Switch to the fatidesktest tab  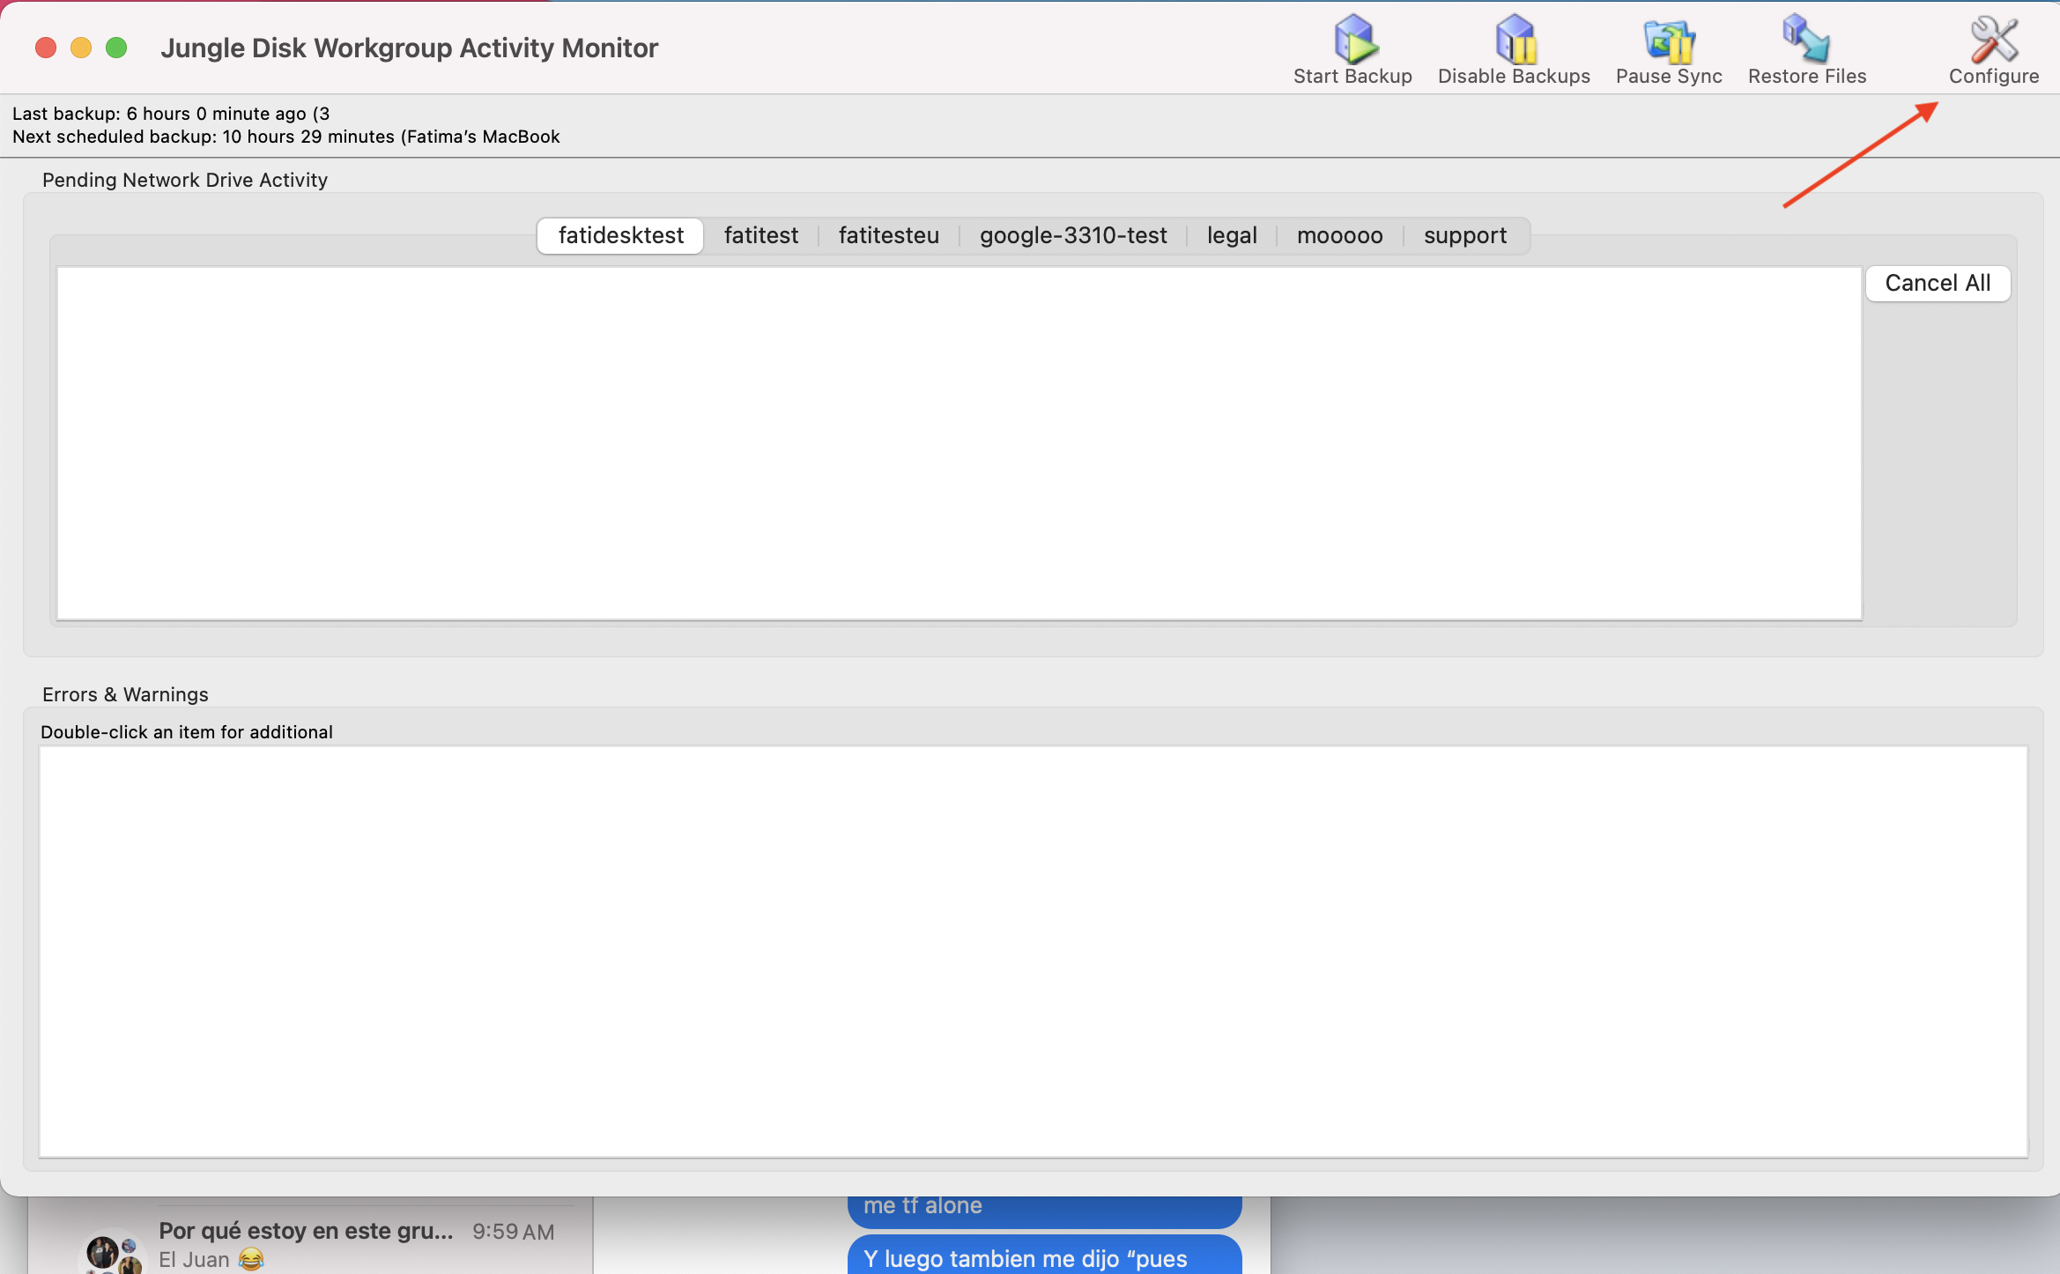[619, 235]
